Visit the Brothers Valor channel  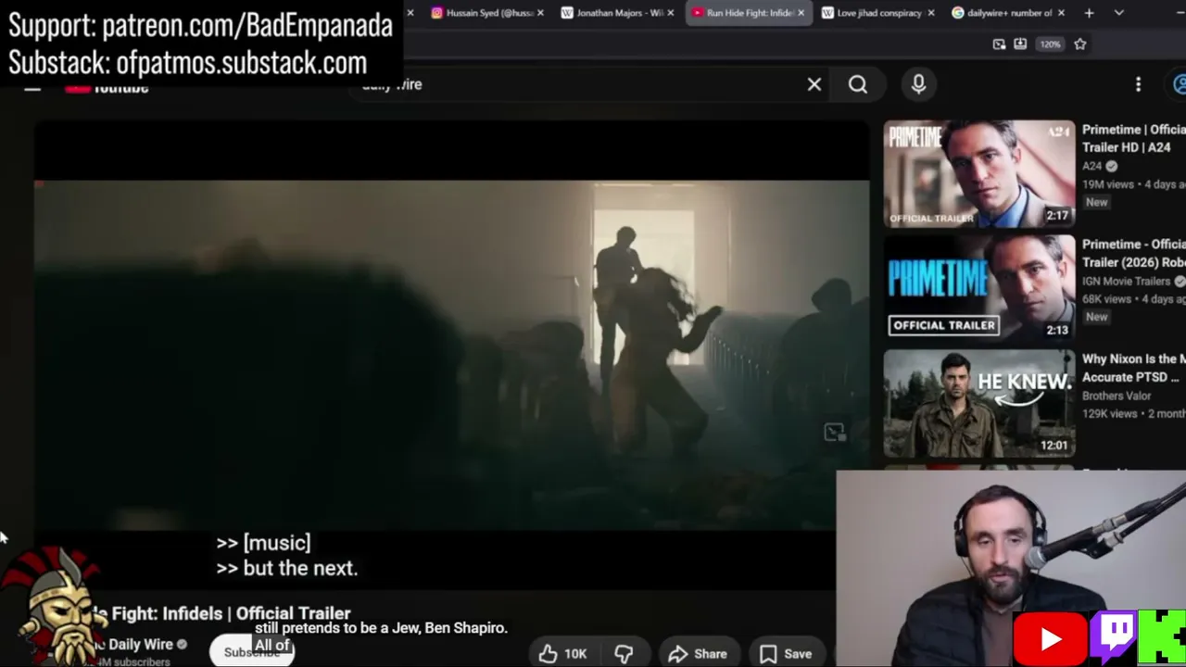pos(1117,396)
